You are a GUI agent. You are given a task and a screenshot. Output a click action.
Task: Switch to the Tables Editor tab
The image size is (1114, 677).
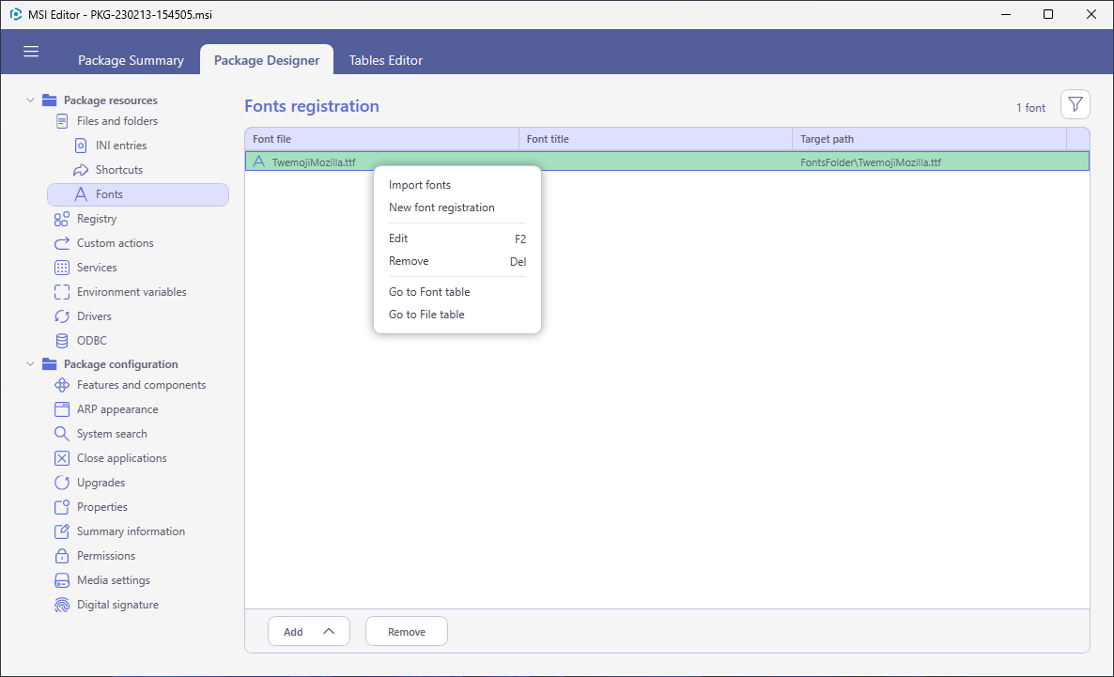click(386, 60)
